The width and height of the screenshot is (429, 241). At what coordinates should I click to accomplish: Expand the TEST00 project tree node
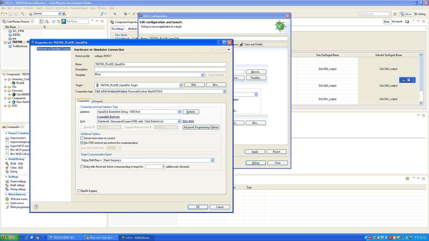coord(5,42)
